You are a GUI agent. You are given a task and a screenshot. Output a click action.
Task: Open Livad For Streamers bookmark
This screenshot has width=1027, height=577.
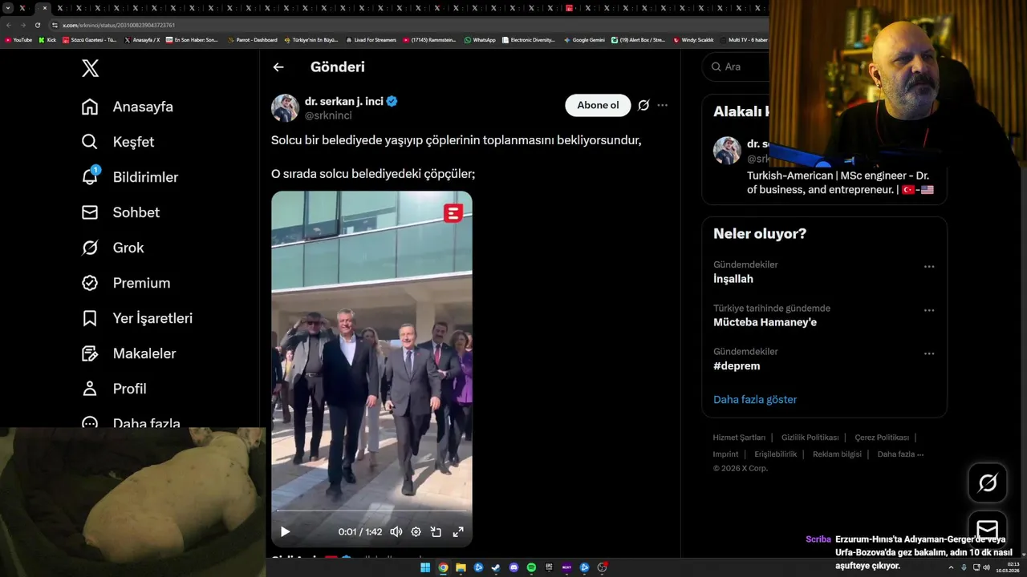point(371,39)
